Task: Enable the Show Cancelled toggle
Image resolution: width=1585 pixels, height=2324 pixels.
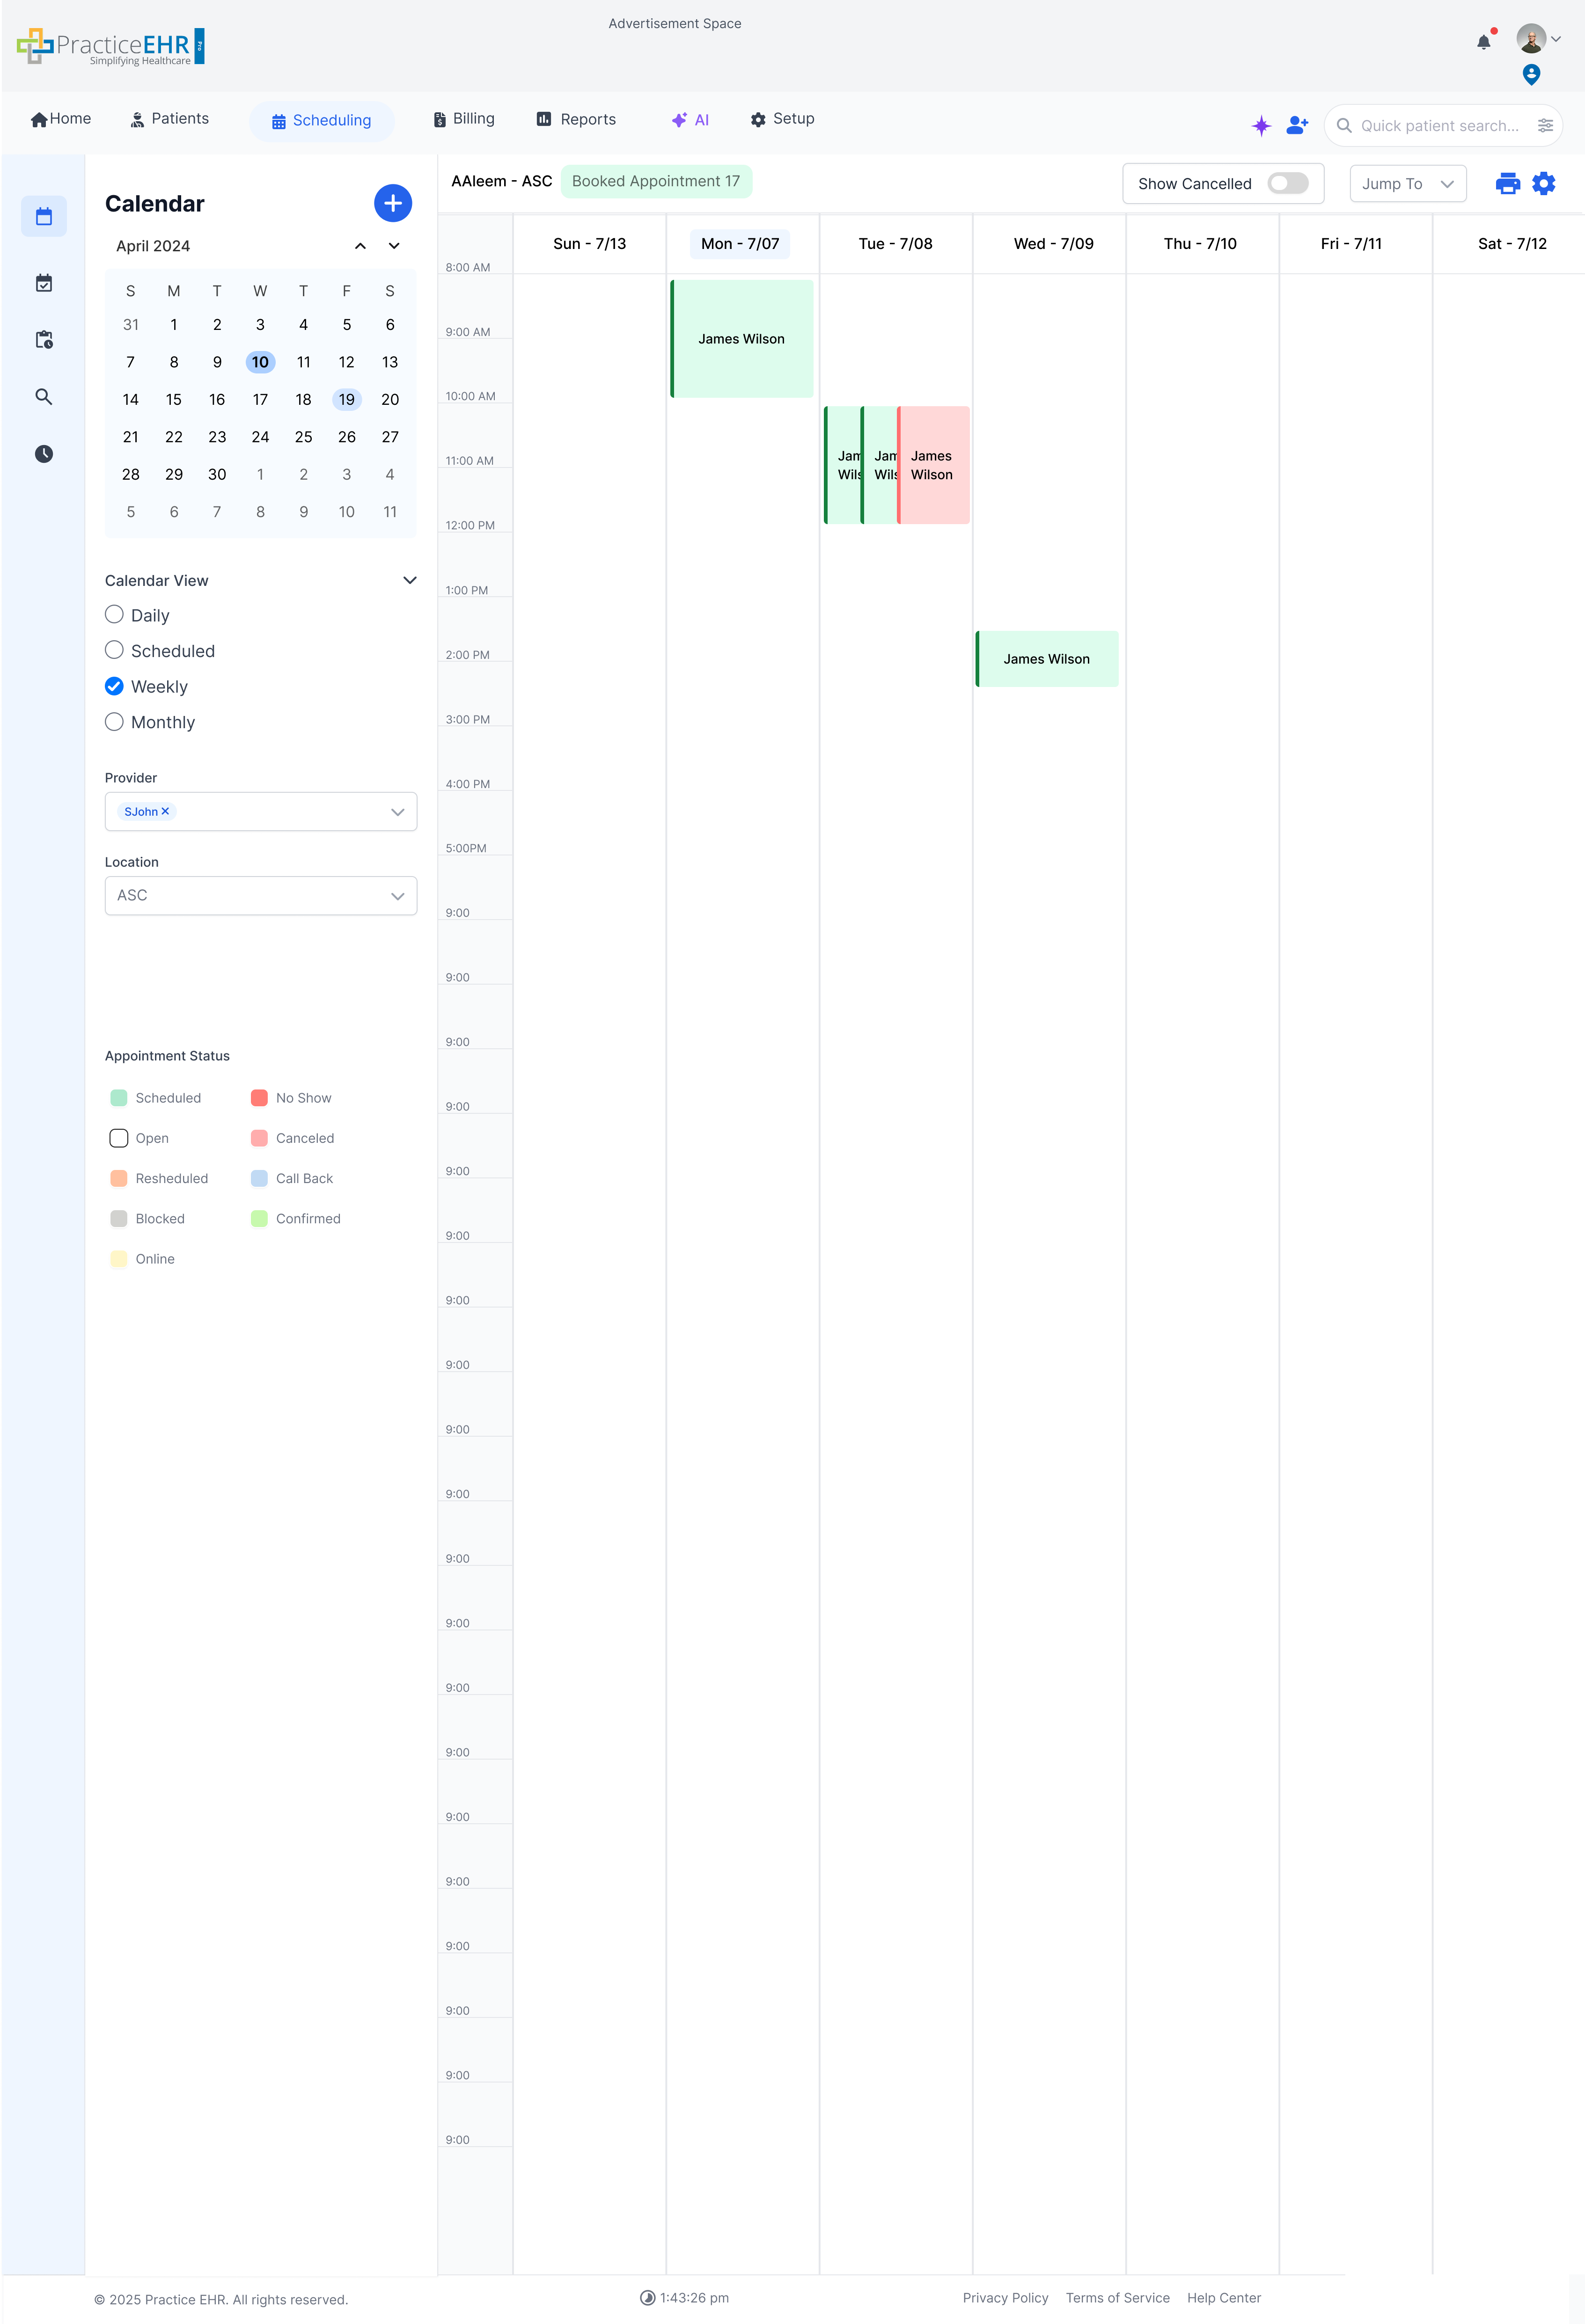Action: click(1288, 183)
